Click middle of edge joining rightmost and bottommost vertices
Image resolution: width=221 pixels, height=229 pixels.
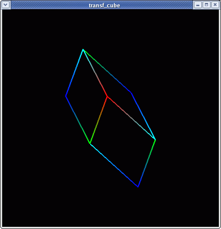146,163
